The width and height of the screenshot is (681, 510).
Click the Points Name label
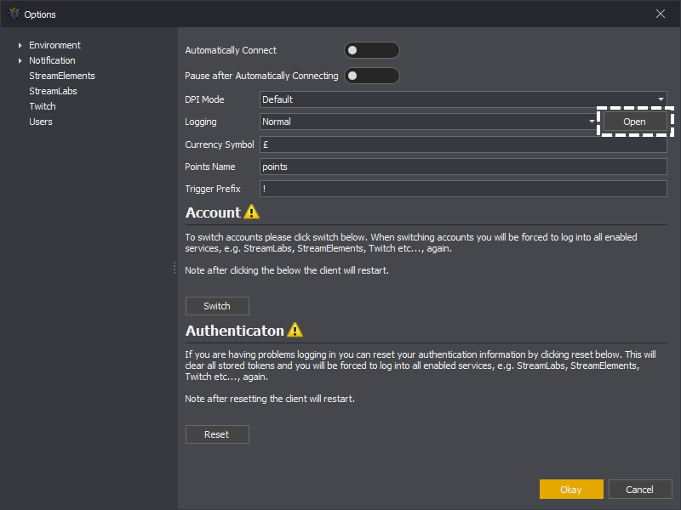(x=210, y=167)
